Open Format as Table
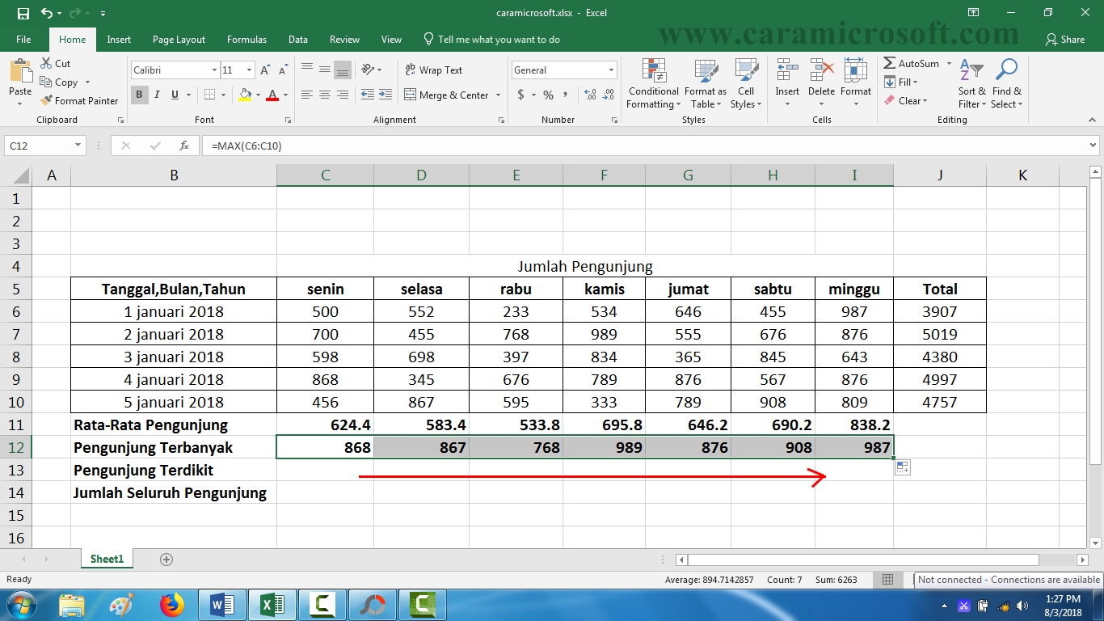This screenshot has height=621, width=1104. click(x=706, y=82)
